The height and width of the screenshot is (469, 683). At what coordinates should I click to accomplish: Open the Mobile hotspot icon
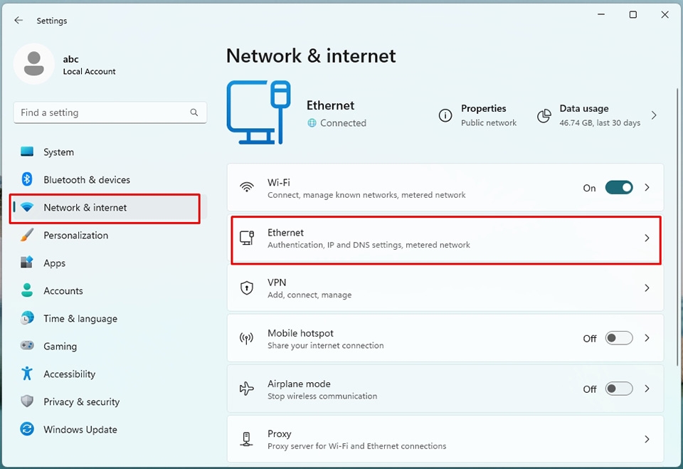coord(247,338)
